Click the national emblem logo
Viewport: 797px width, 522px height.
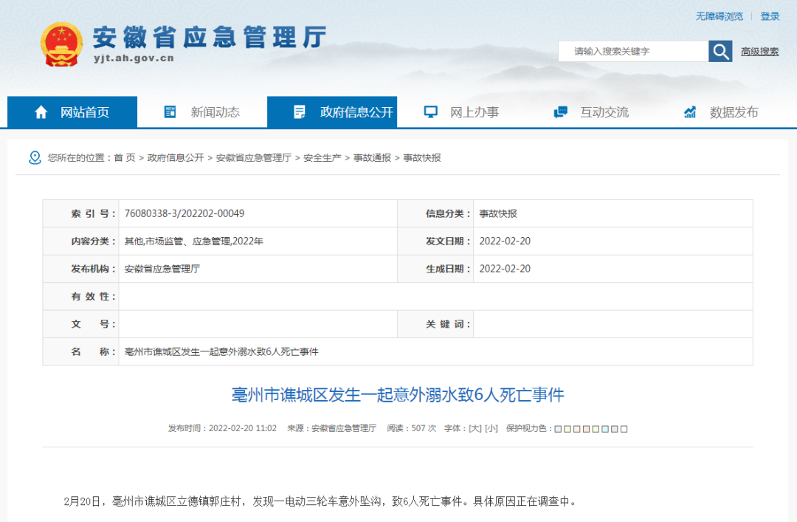(61, 45)
